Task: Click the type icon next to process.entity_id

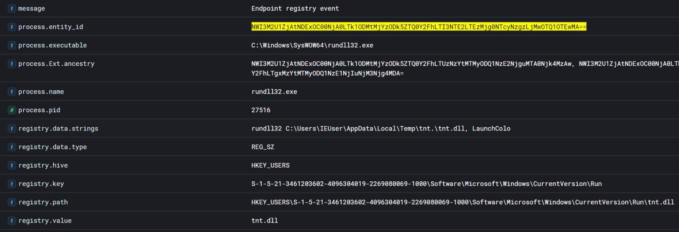Action: (x=12, y=27)
